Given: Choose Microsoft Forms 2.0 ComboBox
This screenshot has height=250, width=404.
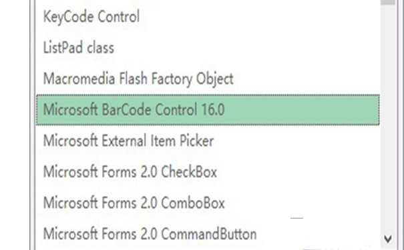Looking at the screenshot, I should coord(208,203).
